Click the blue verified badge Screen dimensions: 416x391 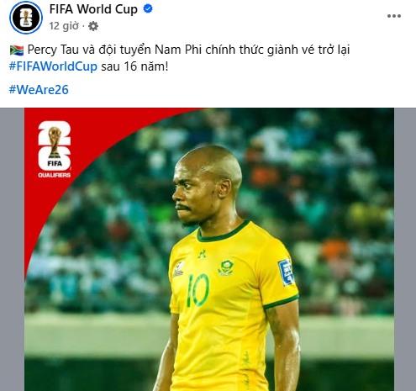tap(148, 9)
